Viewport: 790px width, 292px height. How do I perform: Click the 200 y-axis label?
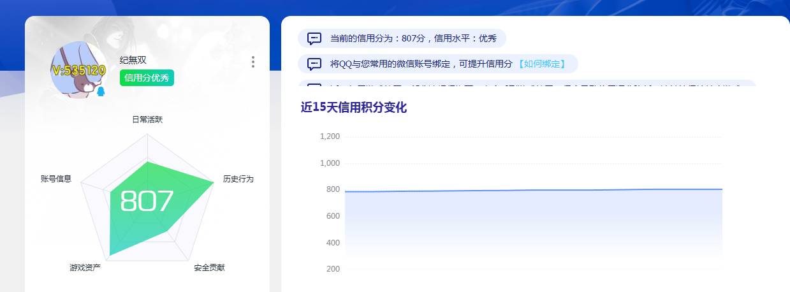333,269
